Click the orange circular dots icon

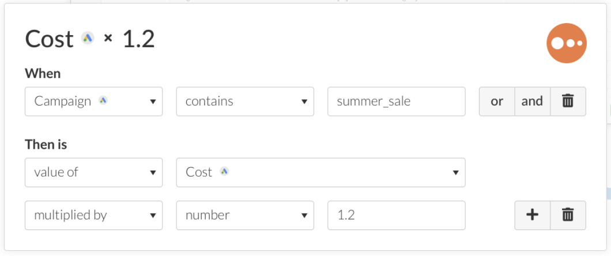pos(566,43)
